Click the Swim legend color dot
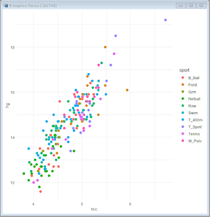210x217 pixels. coord(183,113)
